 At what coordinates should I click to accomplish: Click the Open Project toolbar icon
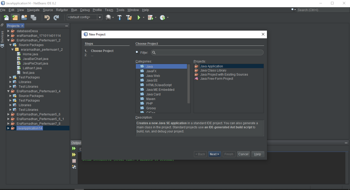click(24, 17)
